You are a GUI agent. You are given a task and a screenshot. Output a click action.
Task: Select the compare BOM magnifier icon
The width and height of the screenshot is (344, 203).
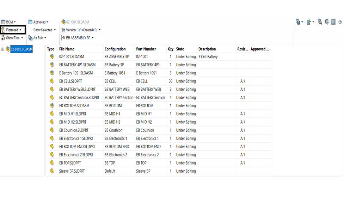320,22
